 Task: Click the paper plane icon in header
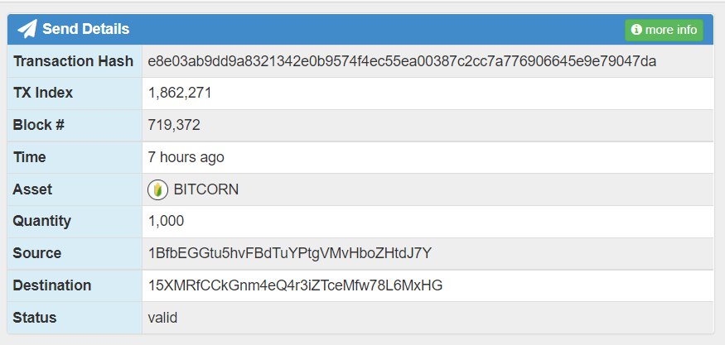click(27, 30)
